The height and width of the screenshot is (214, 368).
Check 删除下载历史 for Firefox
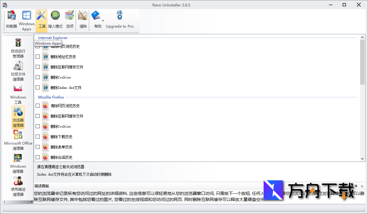[37, 137]
